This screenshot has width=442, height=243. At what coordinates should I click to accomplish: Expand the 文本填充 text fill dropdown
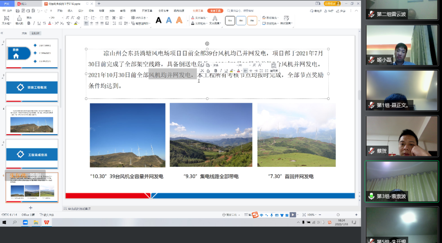[207, 18]
